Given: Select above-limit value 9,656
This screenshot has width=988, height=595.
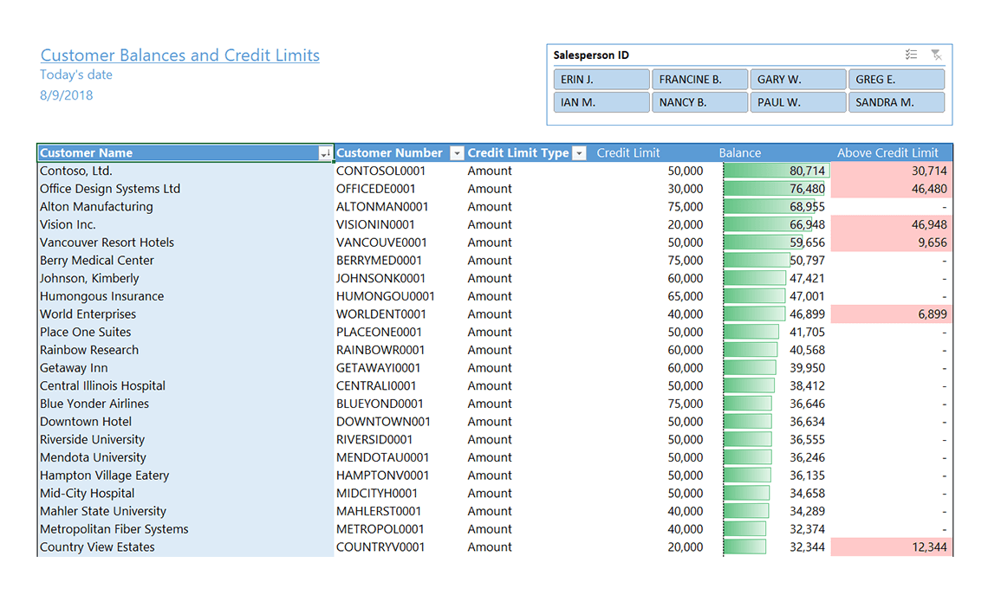Looking at the screenshot, I should coord(932,243).
